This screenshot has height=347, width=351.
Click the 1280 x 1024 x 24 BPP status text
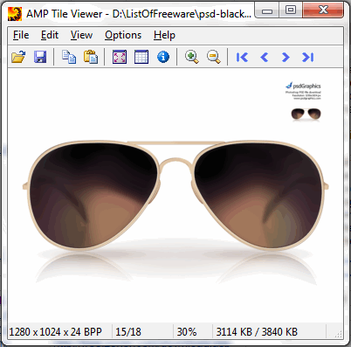tap(56, 332)
